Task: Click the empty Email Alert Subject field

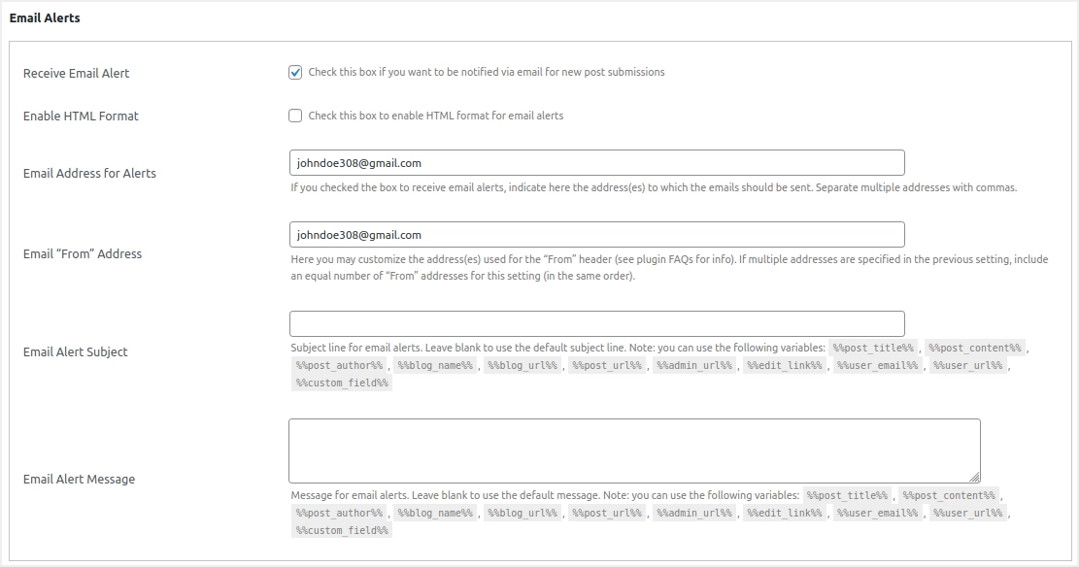Action: pos(596,323)
